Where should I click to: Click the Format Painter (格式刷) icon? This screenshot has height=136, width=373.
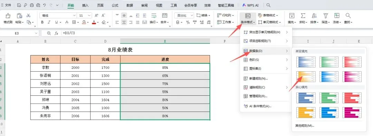(8, 15)
